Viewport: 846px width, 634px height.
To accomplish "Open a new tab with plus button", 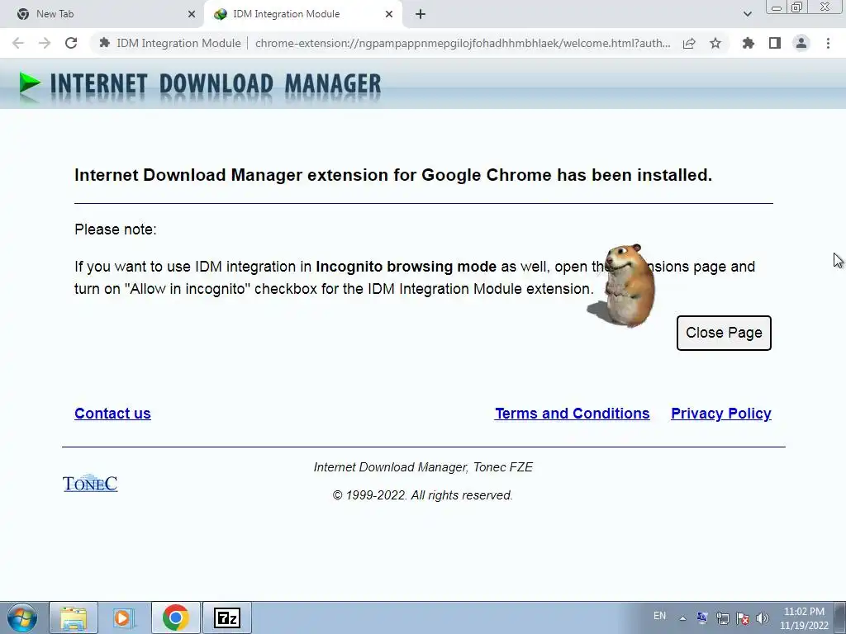I will tap(421, 14).
